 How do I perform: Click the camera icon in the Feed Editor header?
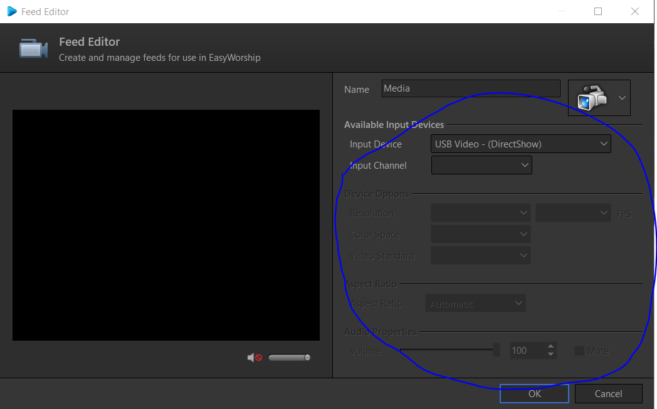(x=33, y=47)
